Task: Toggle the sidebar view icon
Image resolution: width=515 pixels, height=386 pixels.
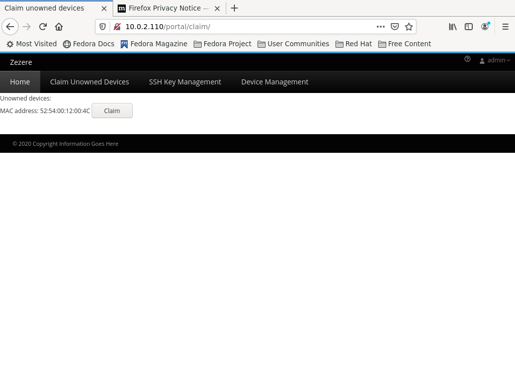Action: 469,27
